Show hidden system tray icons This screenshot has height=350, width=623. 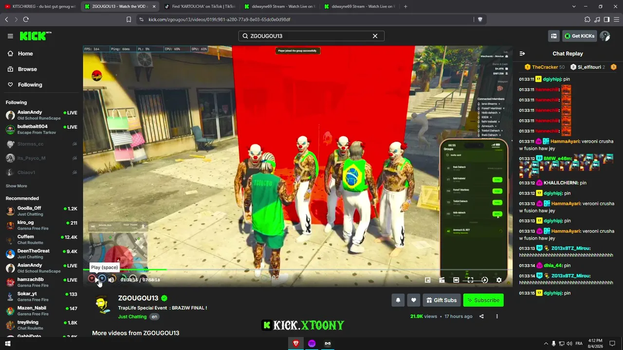click(x=546, y=344)
